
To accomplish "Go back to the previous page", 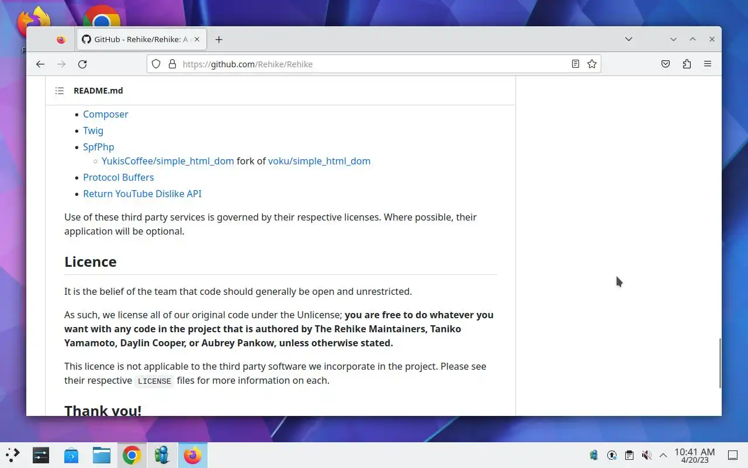I will (40, 64).
